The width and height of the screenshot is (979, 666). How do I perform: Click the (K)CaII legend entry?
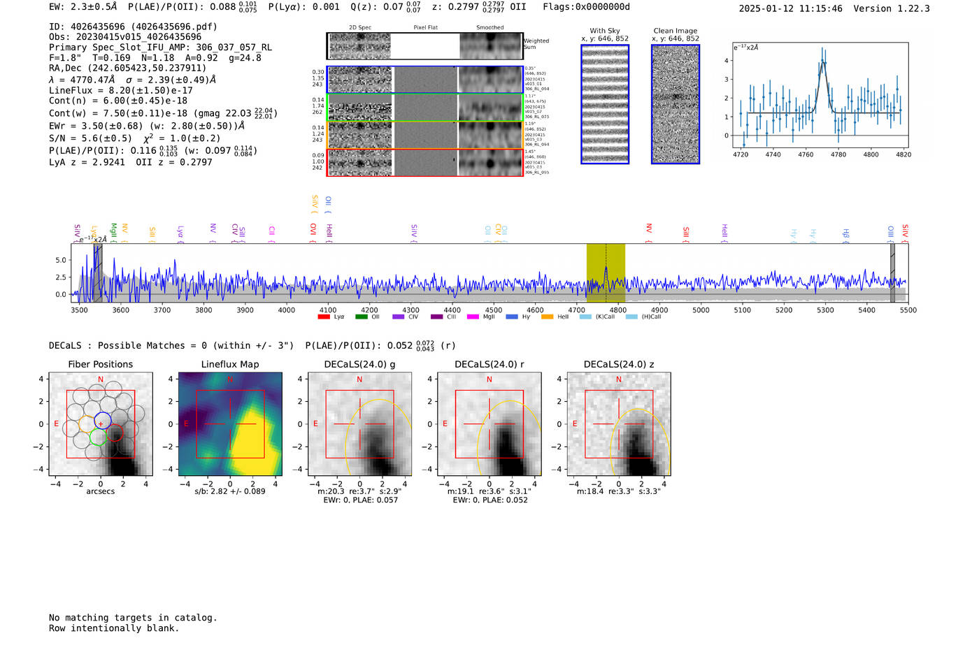(x=596, y=317)
